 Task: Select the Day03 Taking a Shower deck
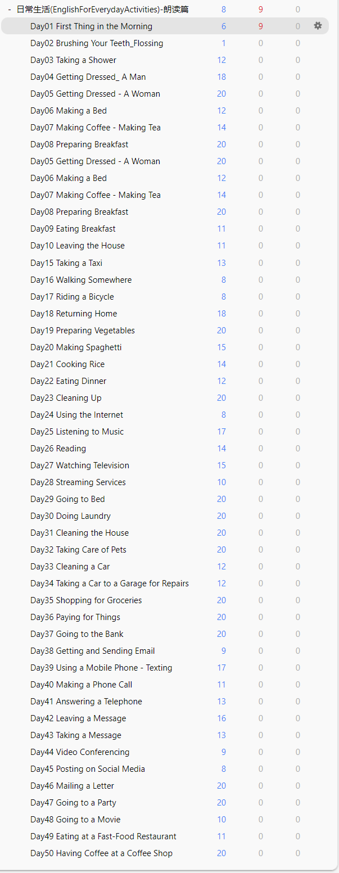coord(73,60)
